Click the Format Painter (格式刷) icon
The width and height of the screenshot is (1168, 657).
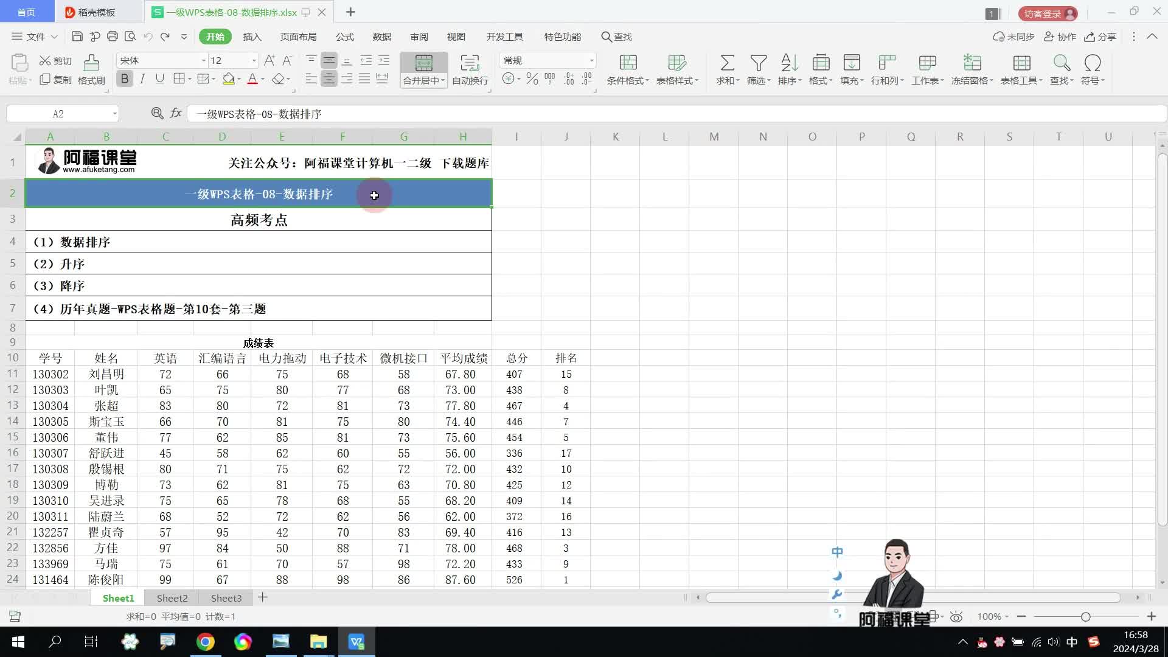tap(91, 63)
